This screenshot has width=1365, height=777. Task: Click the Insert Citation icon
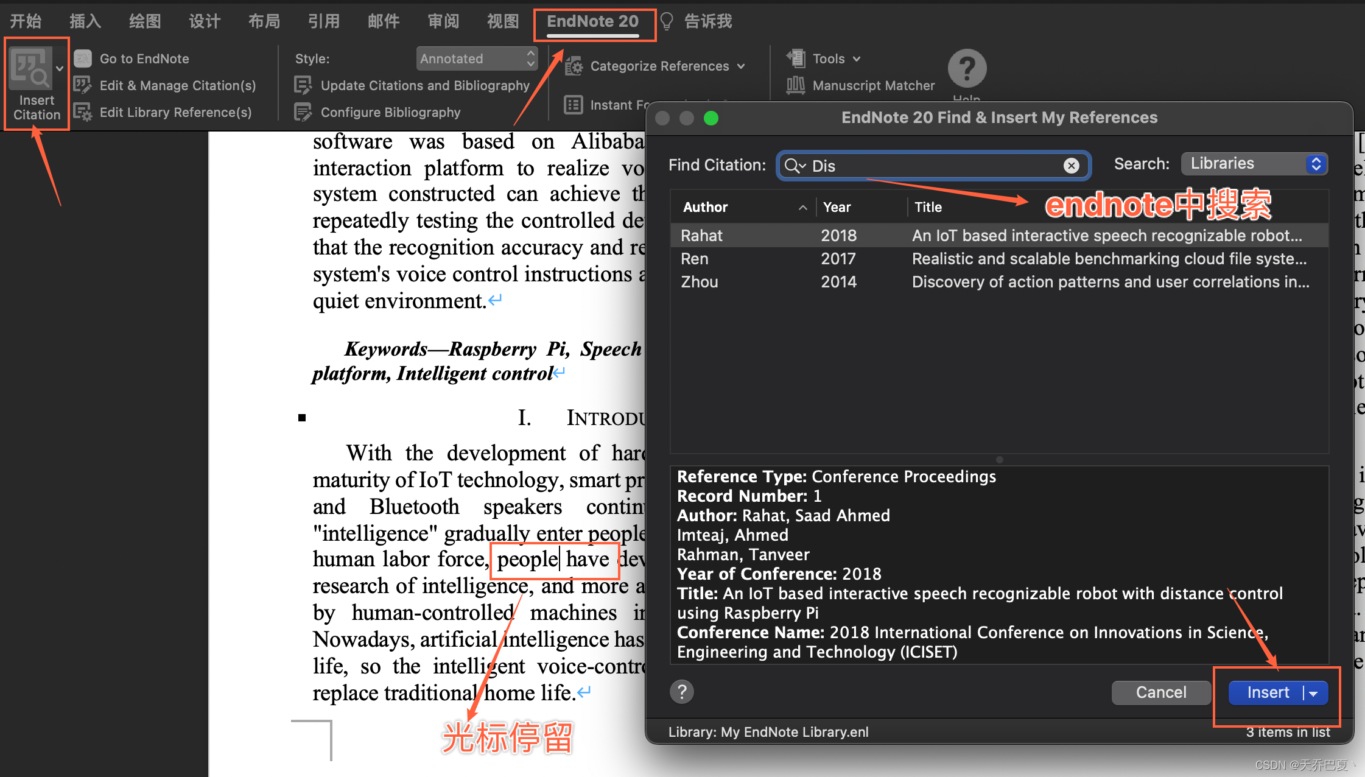pos(30,68)
